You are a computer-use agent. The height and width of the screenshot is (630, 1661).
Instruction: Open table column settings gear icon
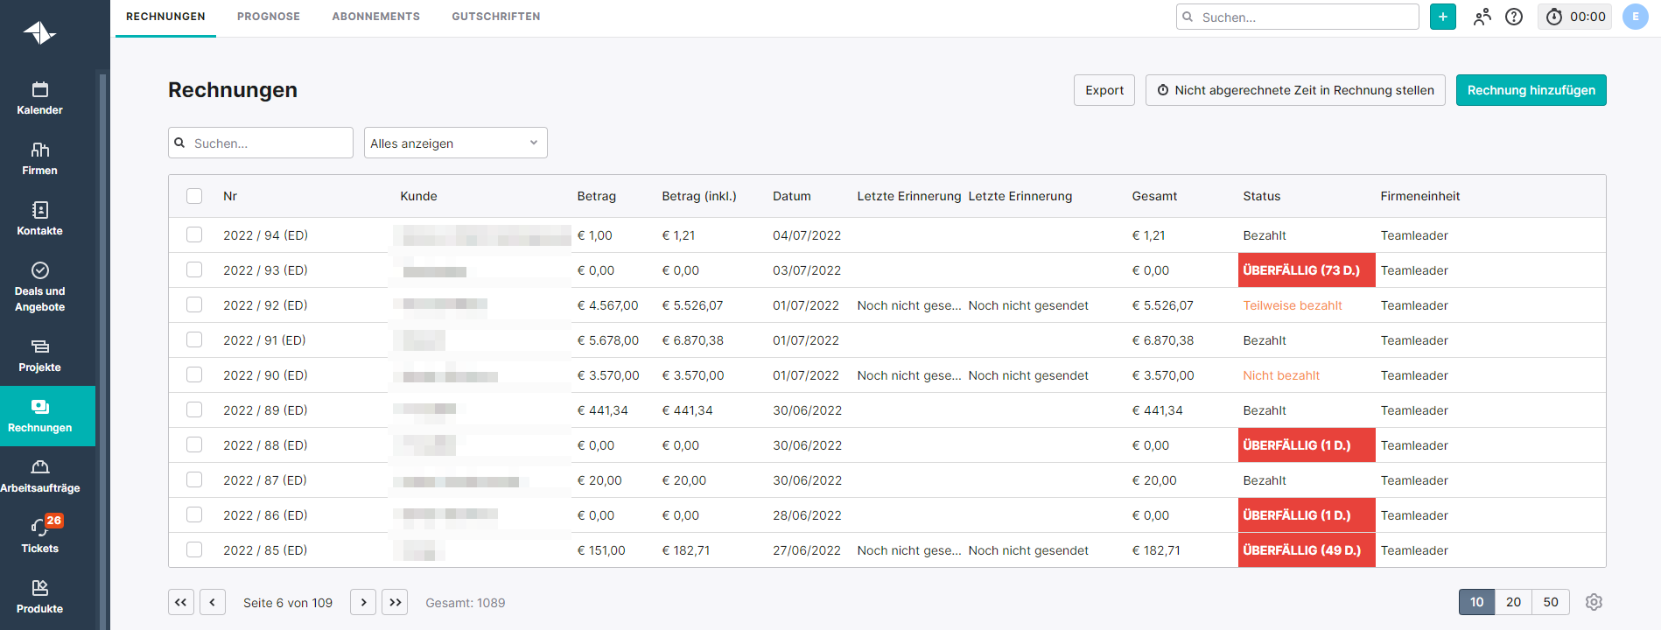(x=1594, y=602)
